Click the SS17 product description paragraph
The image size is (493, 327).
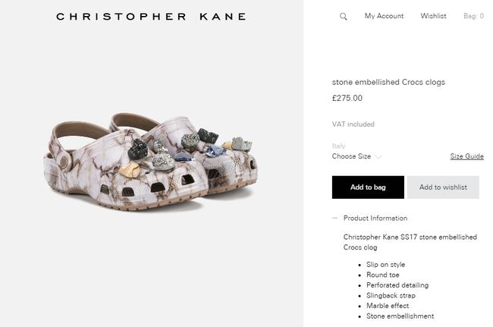tap(410, 242)
